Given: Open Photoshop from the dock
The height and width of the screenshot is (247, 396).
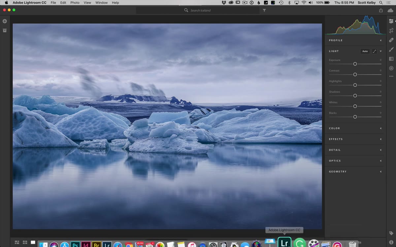Looking at the screenshot, I should point(75,245).
